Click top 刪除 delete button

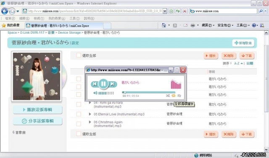pyautogui.click(x=229, y=56)
